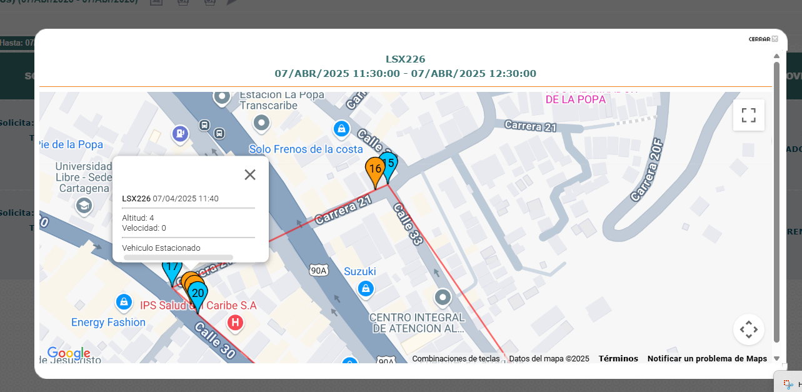Click Combinaciones de teclas button
802x392 pixels.
coord(456,359)
